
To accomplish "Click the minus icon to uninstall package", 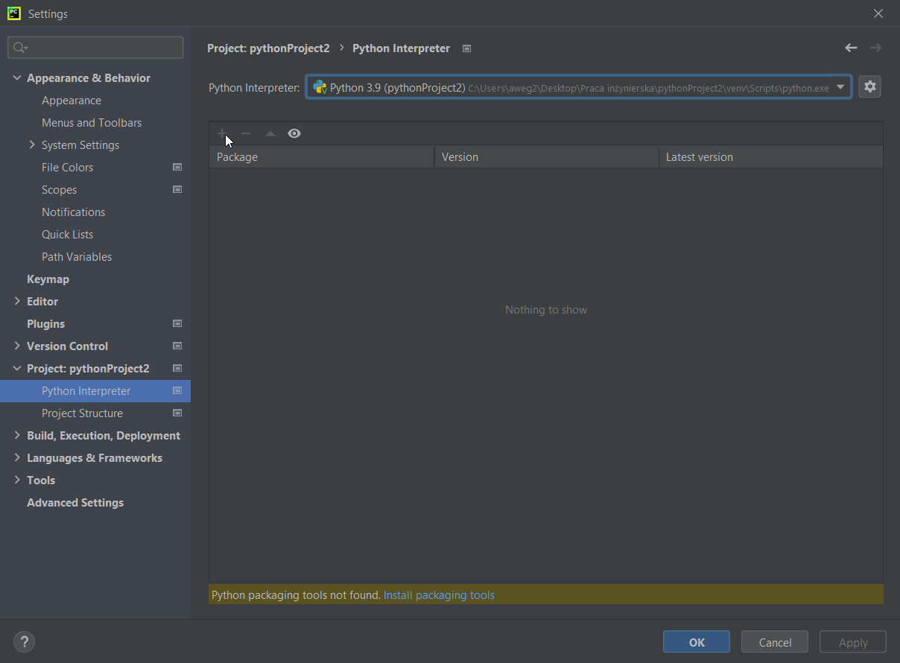I will tap(246, 133).
